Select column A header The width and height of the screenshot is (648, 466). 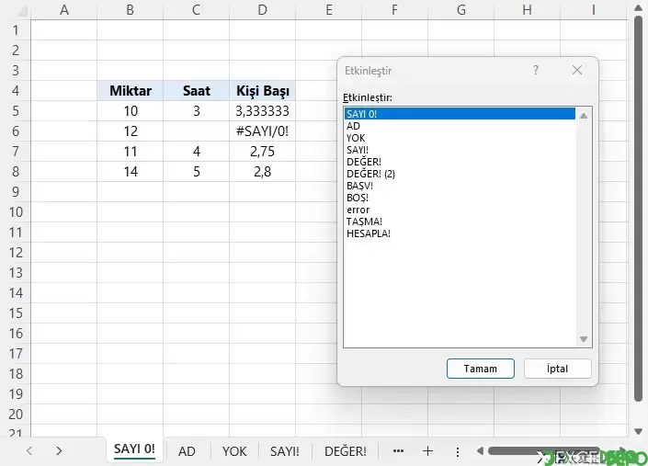point(64,10)
